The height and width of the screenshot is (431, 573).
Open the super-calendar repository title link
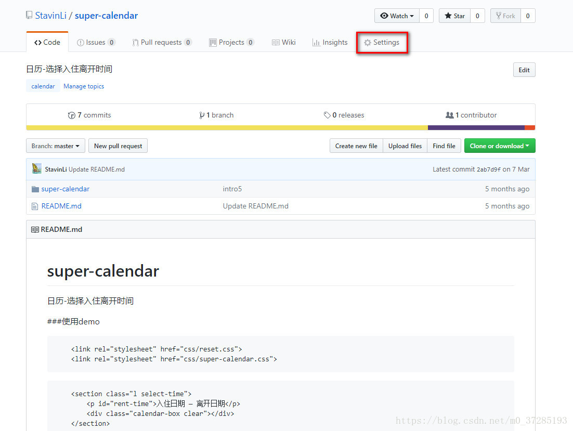[107, 16]
